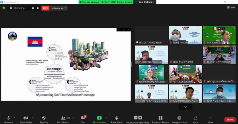
Task: Open the View layout menu
Action: pyautogui.click(x=231, y=8)
